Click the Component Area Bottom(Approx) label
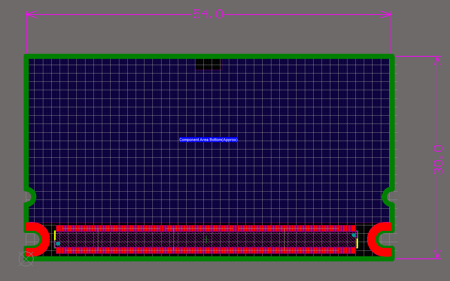The height and width of the screenshot is (281, 450). point(208,140)
